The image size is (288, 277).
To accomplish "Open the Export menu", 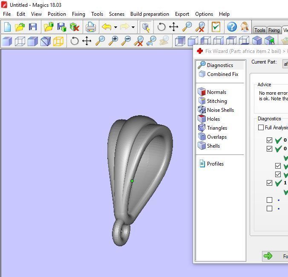I will (182, 14).
